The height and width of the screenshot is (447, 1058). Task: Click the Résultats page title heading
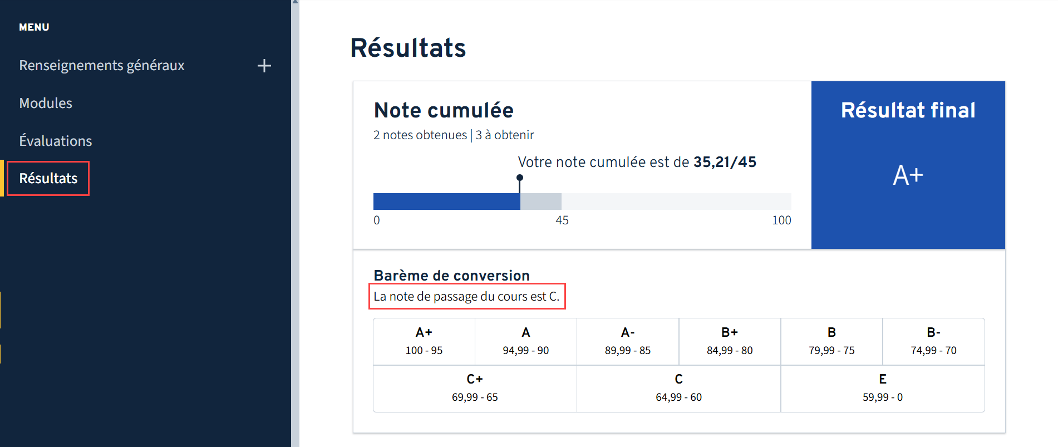coord(409,48)
